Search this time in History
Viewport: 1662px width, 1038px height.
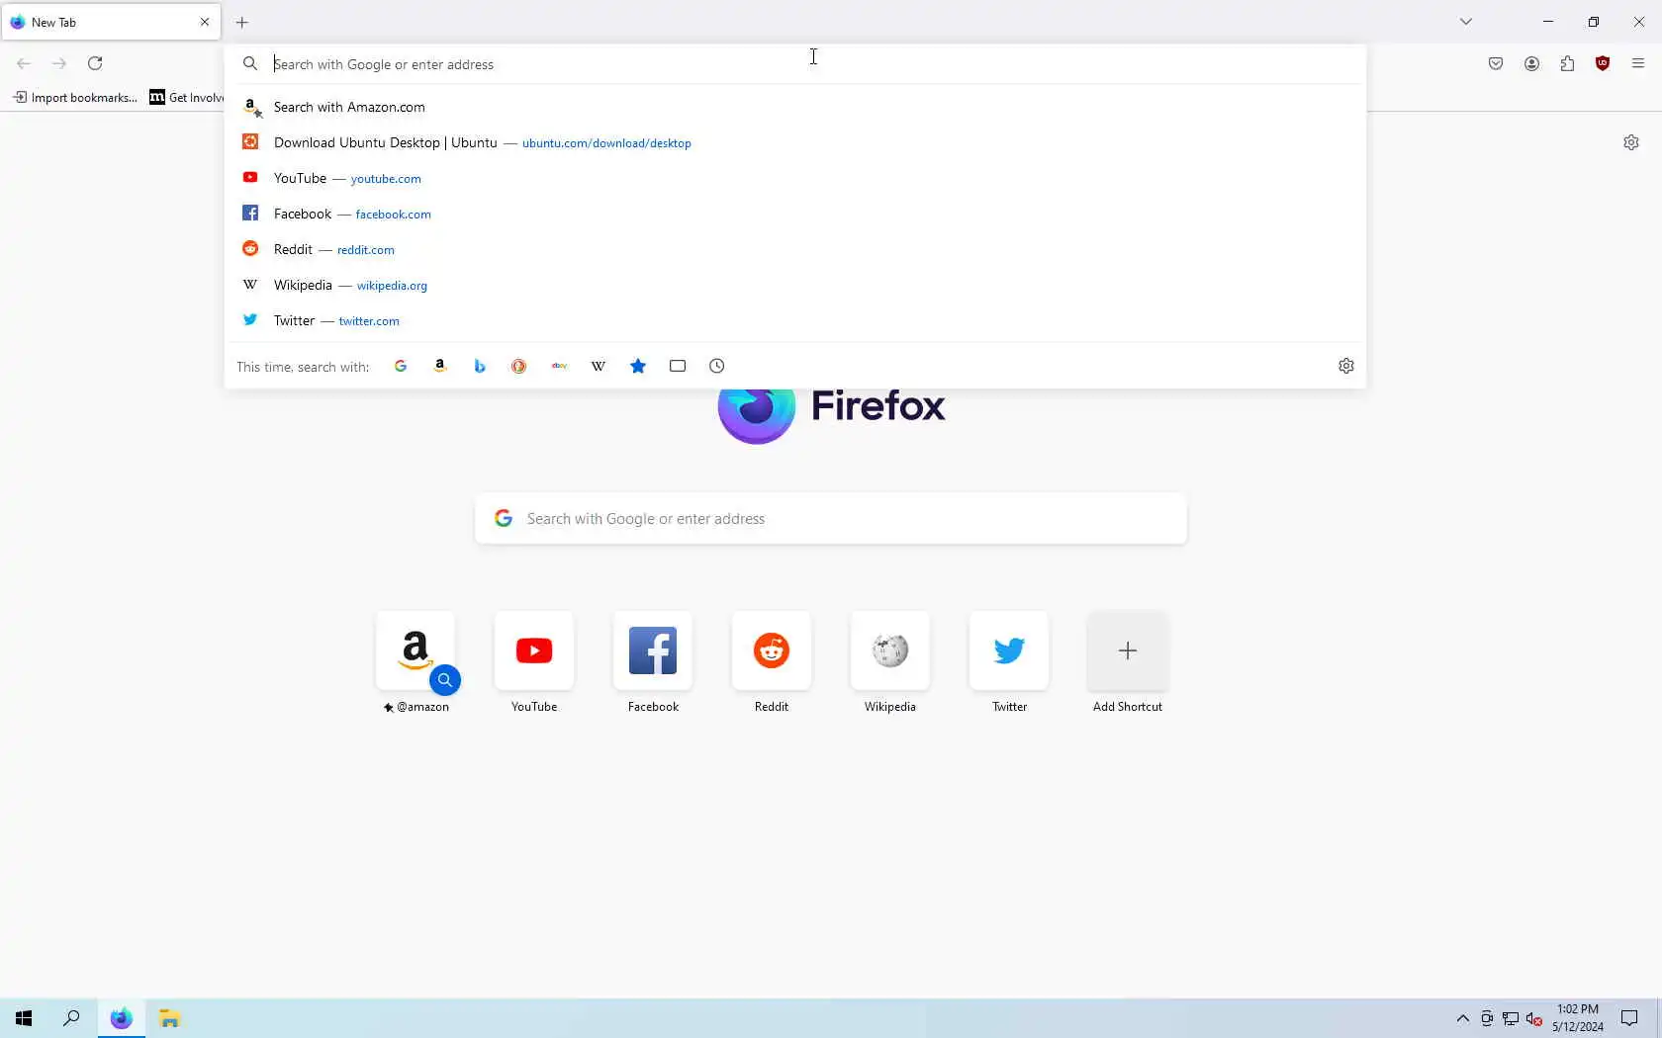point(717,366)
